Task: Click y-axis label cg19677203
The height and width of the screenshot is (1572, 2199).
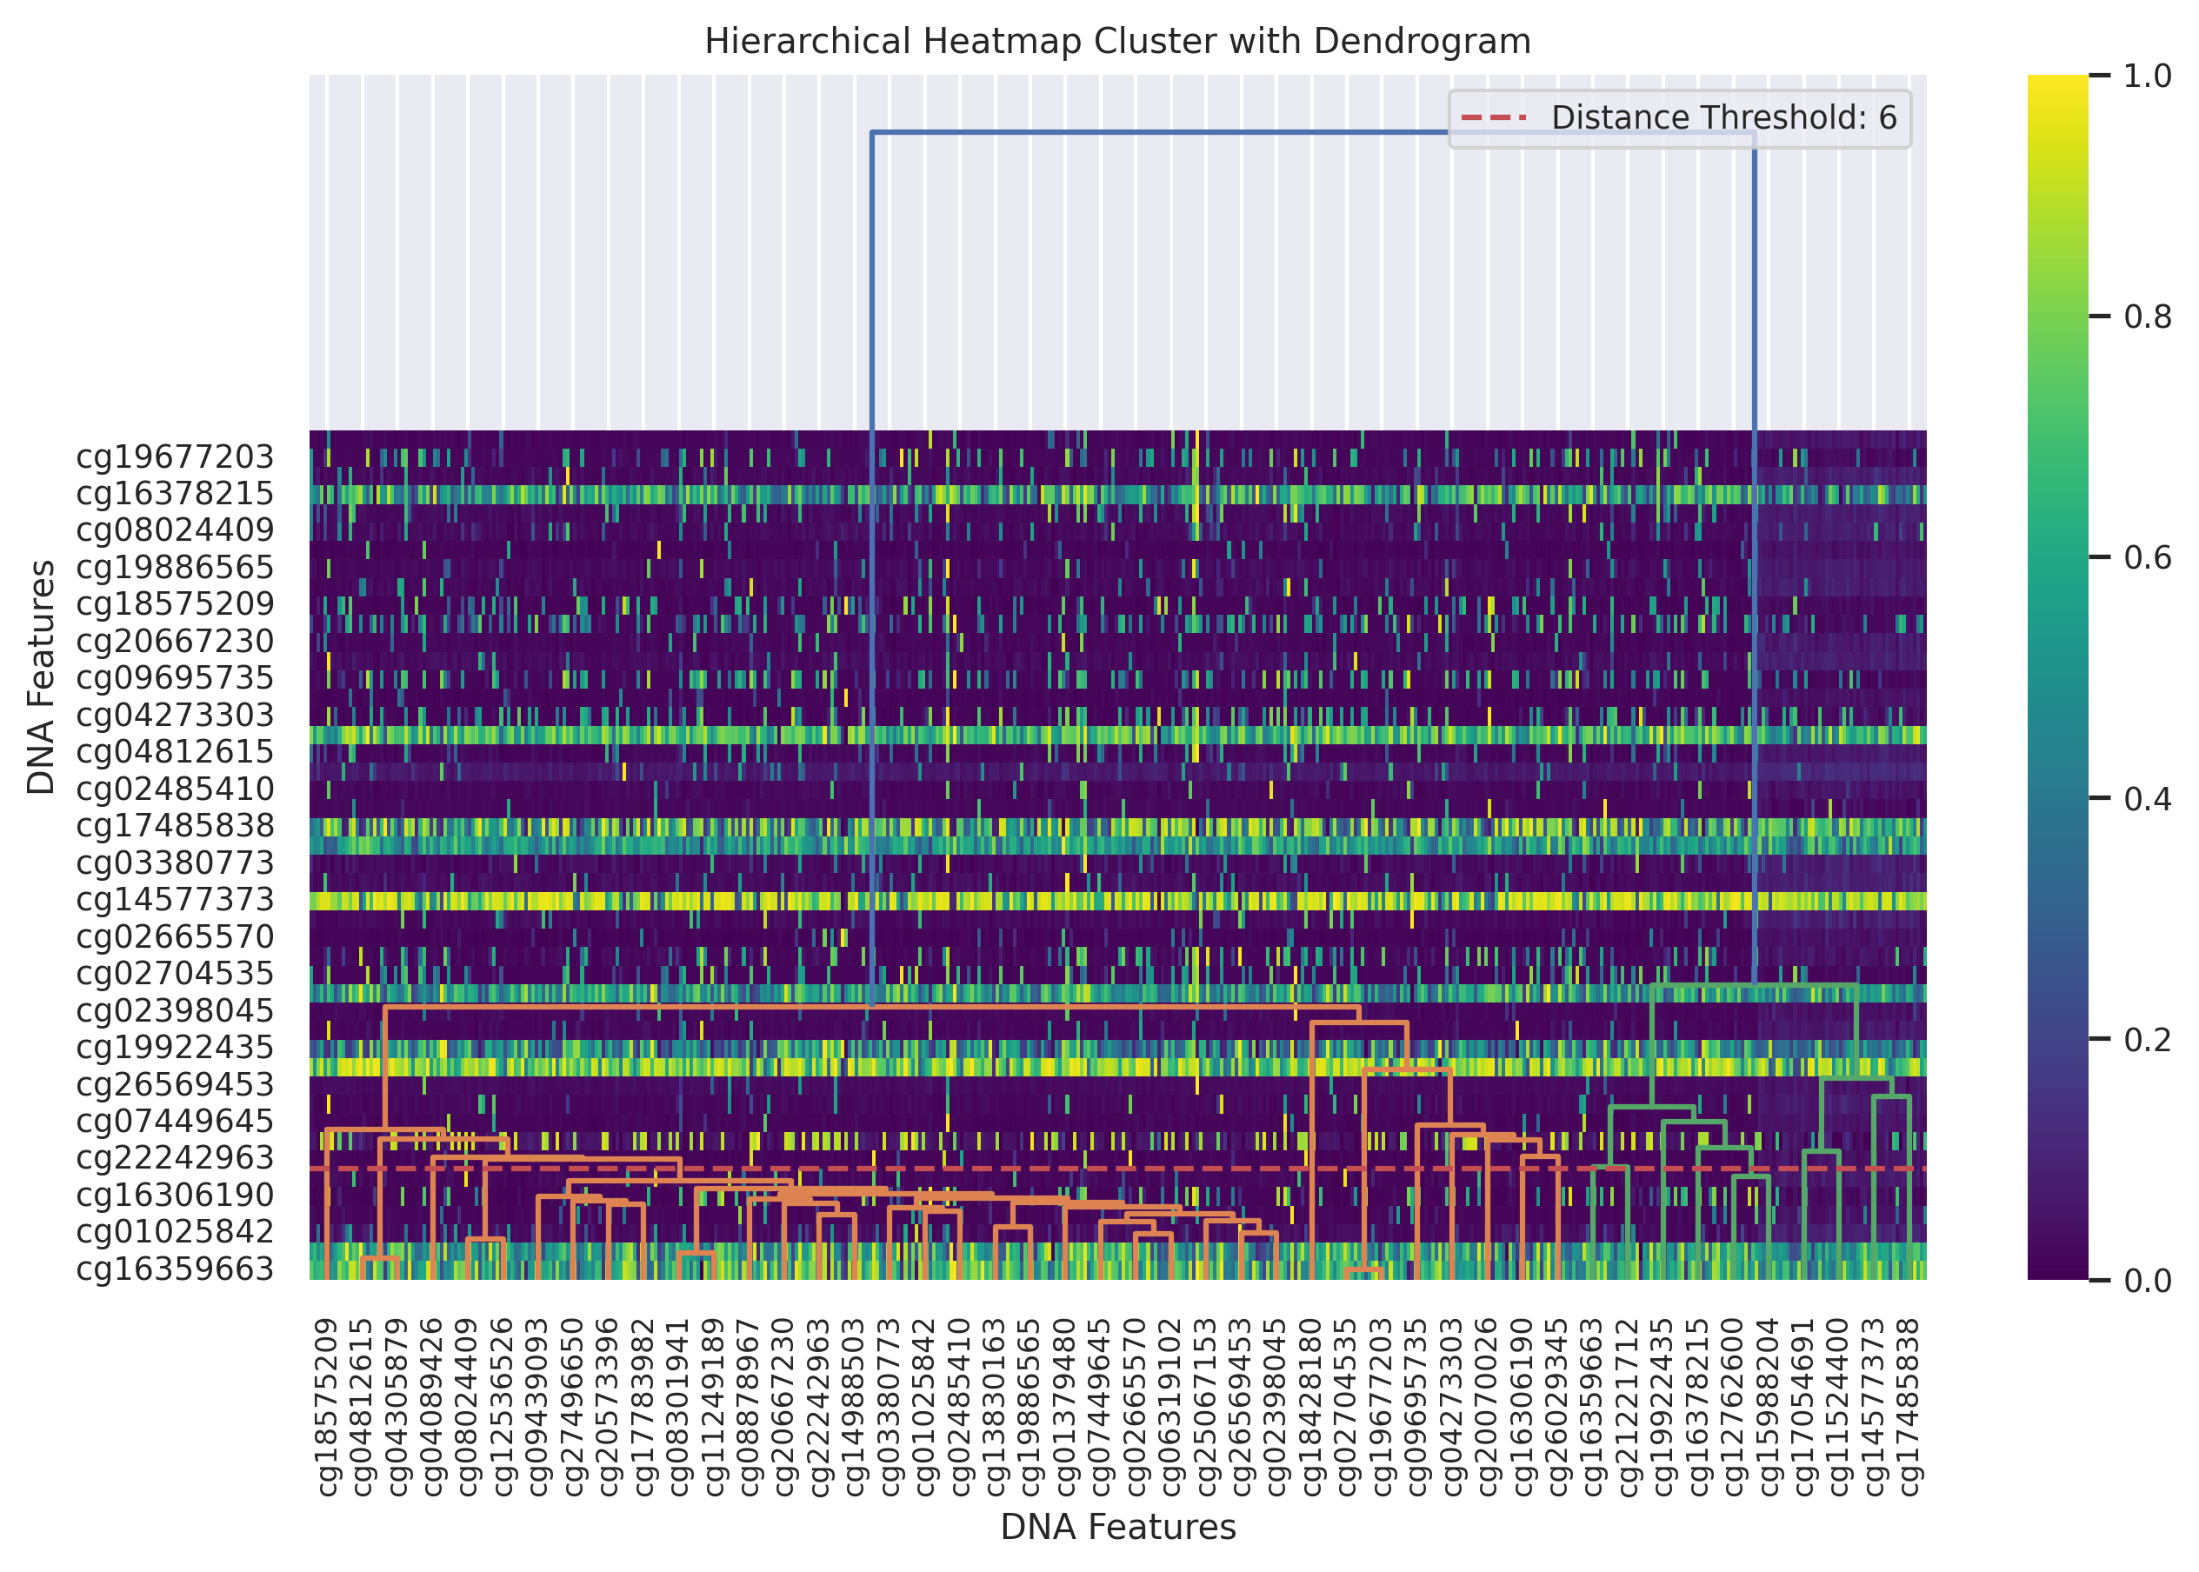Action: [x=175, y=456]
